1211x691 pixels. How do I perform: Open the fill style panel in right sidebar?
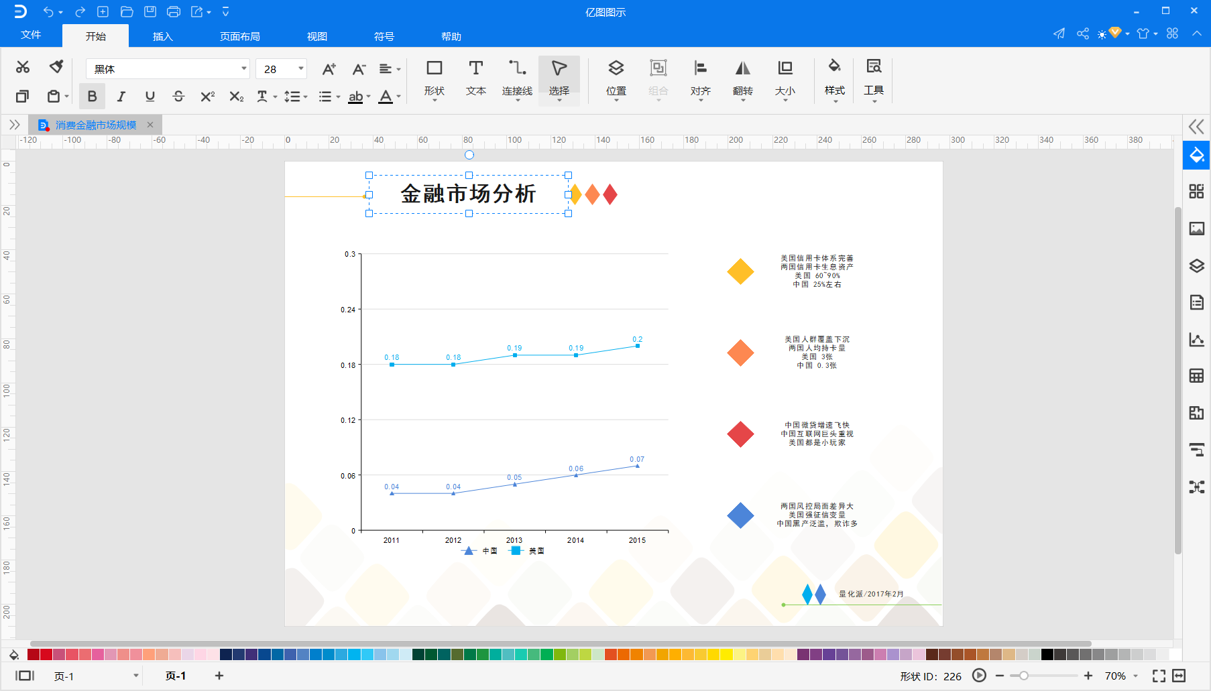tap(1197, 155)
